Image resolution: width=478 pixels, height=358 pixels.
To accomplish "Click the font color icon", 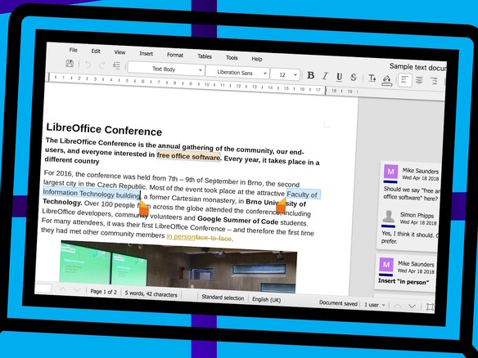I will (372, 78).
